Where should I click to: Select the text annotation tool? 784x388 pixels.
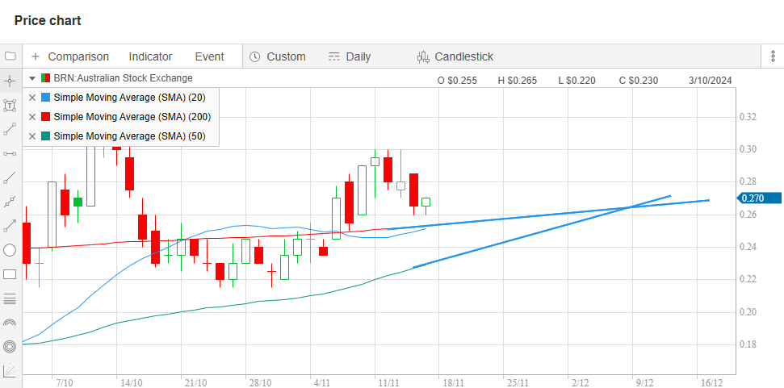10,105
